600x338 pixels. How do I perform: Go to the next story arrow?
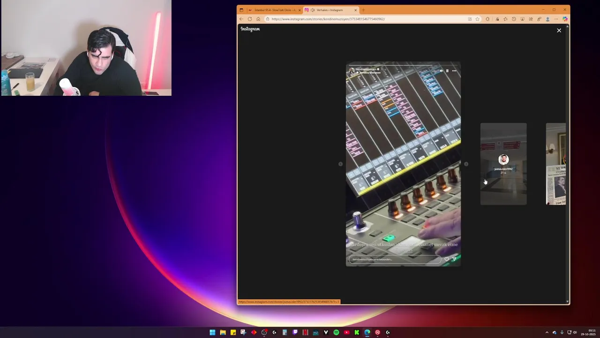[x=466, y=164]
